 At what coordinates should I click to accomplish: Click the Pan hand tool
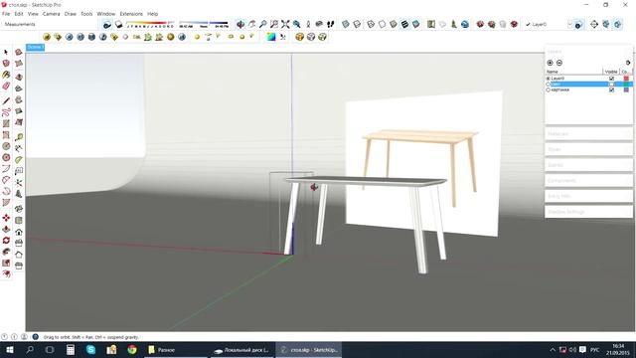pos(251,24)
